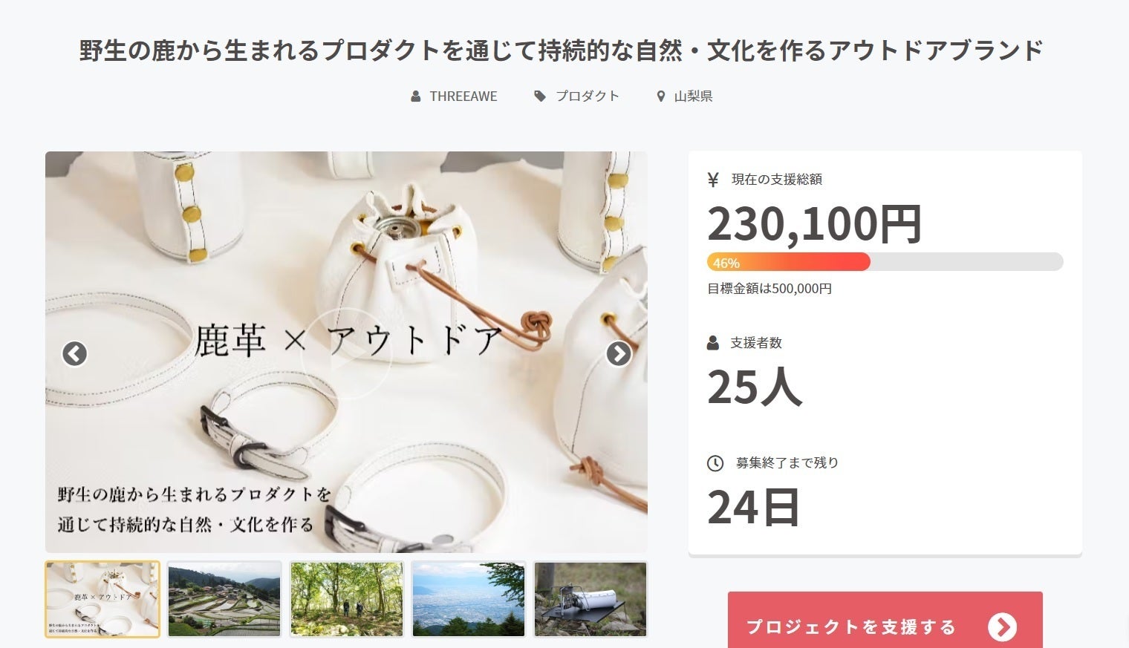The height and width of the screenshot is (648, 1129).
Task: Click the user icon beside THREEAWE
Action: (416, 96)
